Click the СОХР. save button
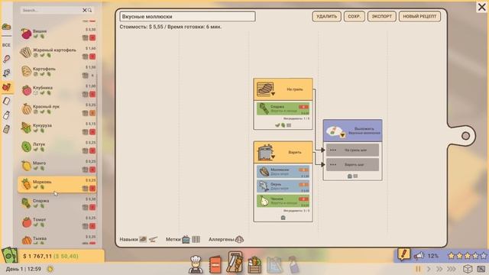The height and width of the screenshot is (275, 489). (x=355, y=16)
